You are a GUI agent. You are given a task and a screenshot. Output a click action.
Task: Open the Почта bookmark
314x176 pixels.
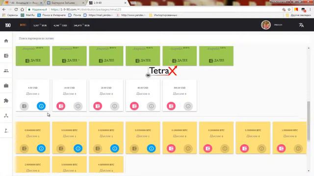(75, 15)
